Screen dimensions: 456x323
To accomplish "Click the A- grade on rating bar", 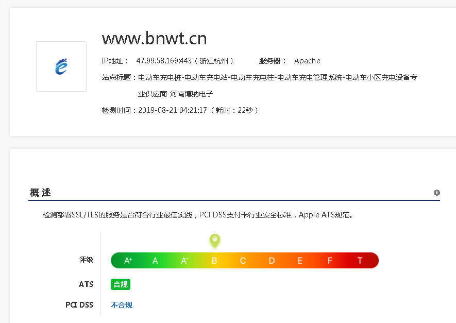I will [x=184, y=260].
